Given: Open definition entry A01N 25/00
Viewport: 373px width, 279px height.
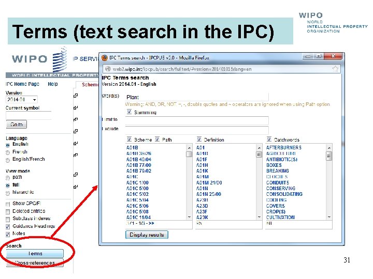Looking at the screenshot, I should click(208, 194).
